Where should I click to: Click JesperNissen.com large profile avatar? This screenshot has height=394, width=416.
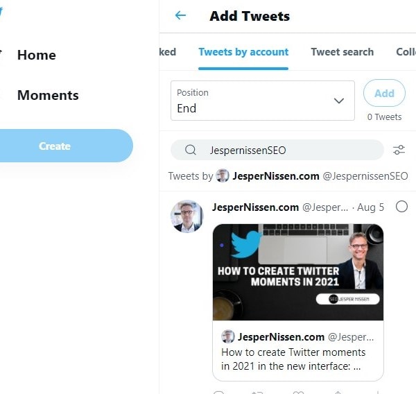click(x=187, y=216)
